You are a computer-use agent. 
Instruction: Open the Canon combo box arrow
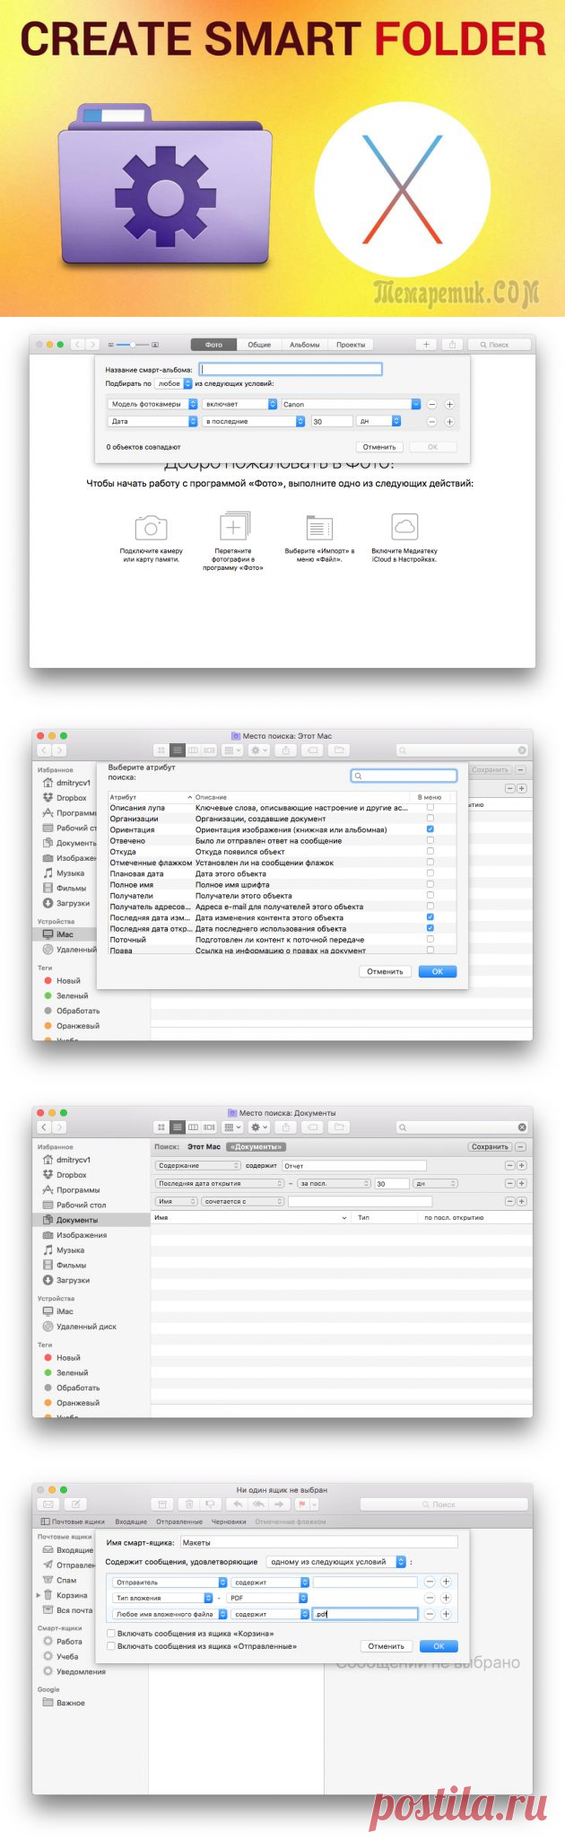coord(416,405)
